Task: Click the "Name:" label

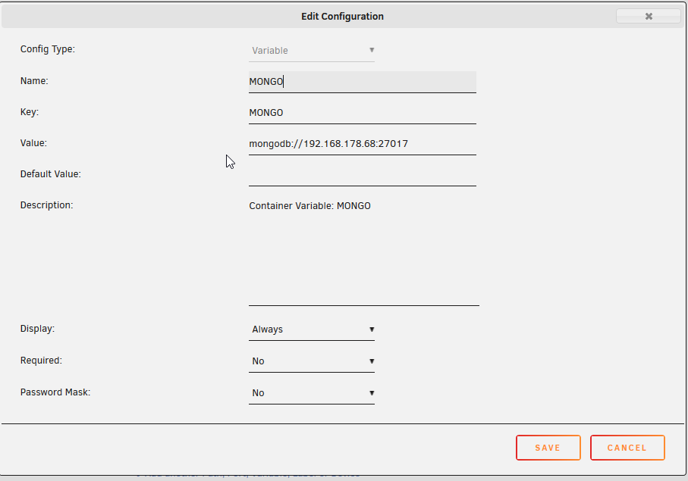Action: [x=34, y=80]
